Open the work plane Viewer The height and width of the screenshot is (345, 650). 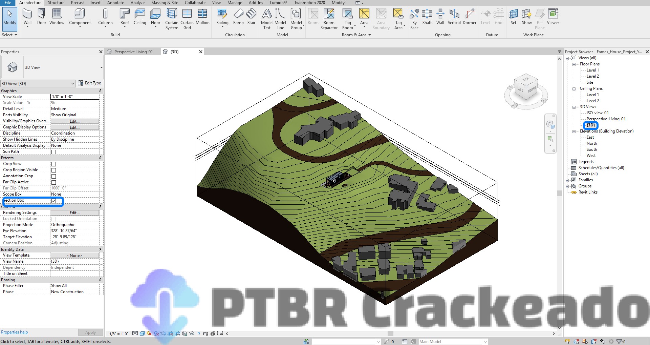point(553,17)
